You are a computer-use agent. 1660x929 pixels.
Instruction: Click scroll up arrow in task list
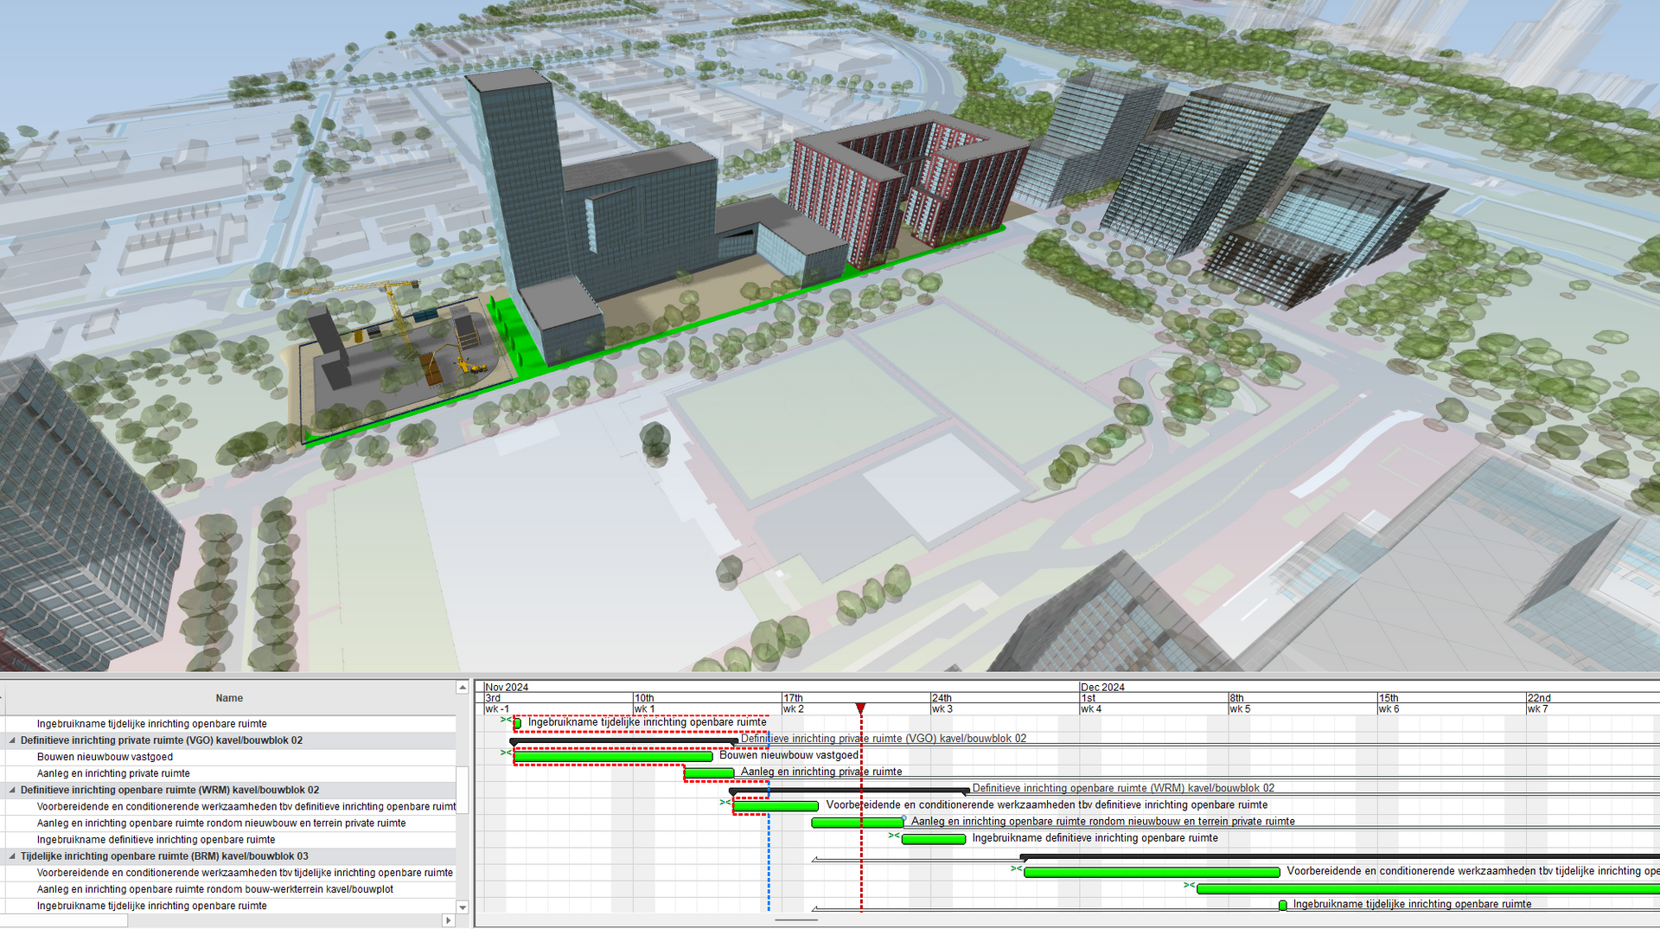(x=463, y=688)
